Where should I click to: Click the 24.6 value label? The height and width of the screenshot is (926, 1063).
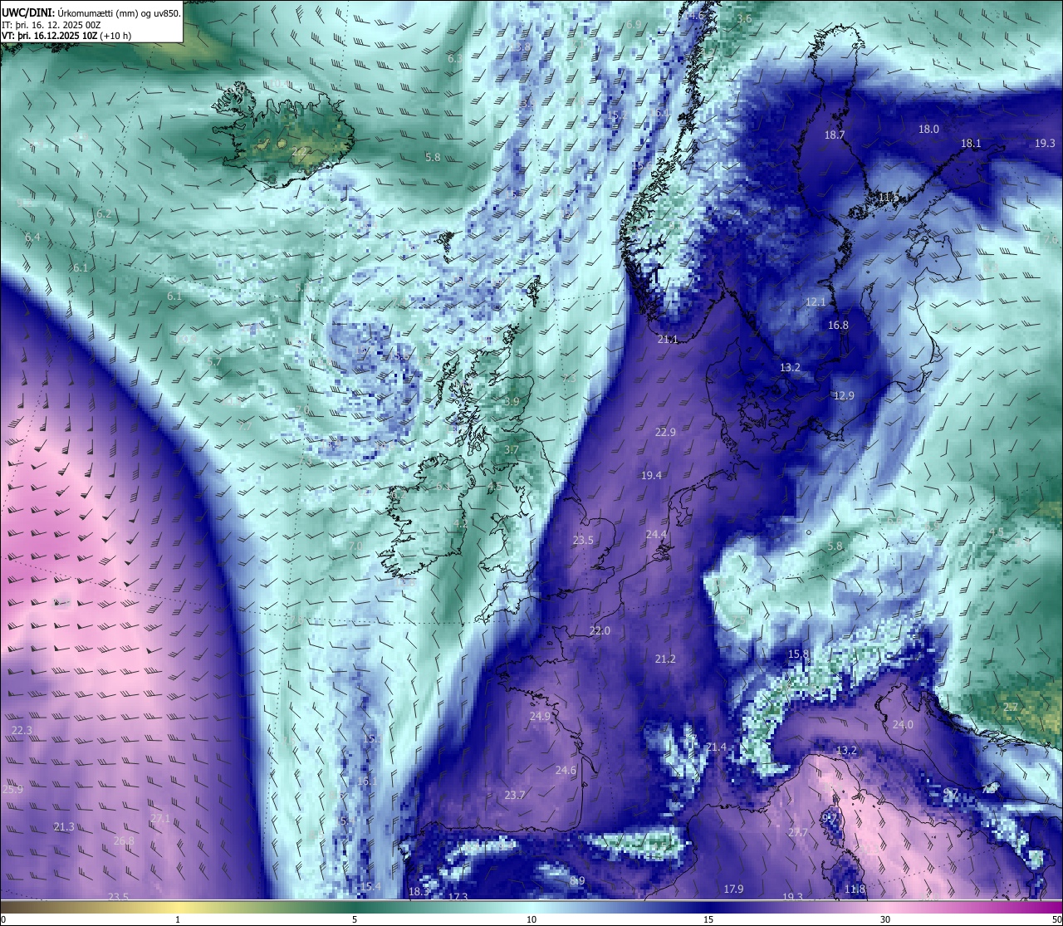tap(566, 770)
